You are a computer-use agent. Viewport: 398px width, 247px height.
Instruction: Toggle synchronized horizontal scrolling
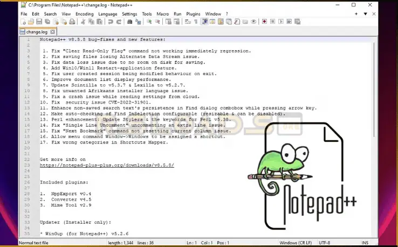177,22
